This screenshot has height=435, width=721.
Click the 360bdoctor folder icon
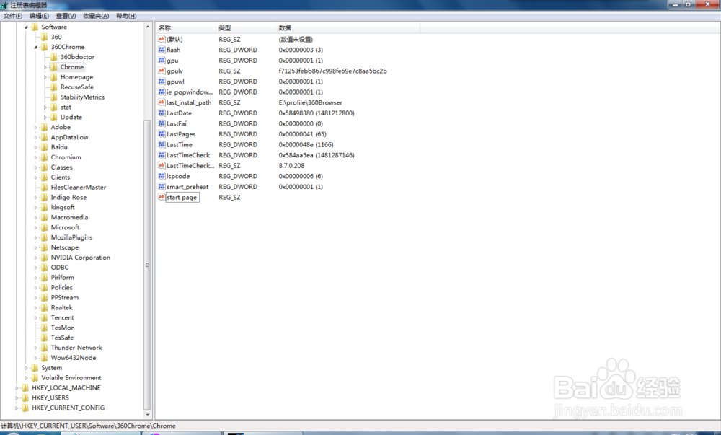(x=54, y=57)
